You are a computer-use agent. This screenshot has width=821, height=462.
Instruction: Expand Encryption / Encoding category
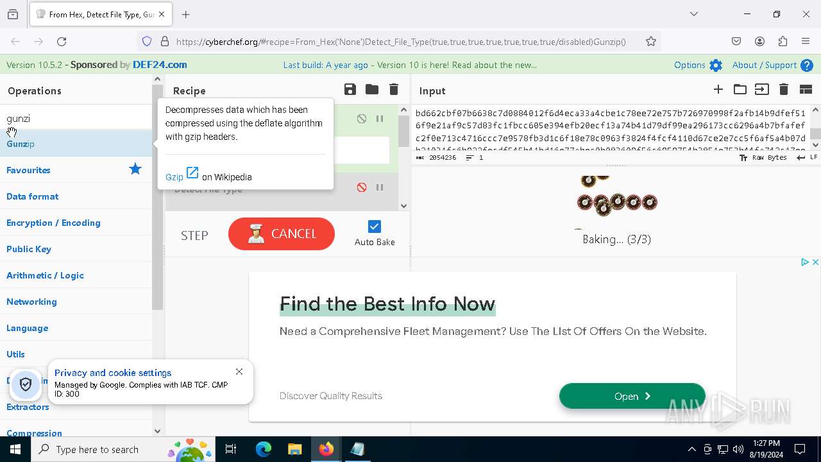pyautogui.click(x=76, y=223)
